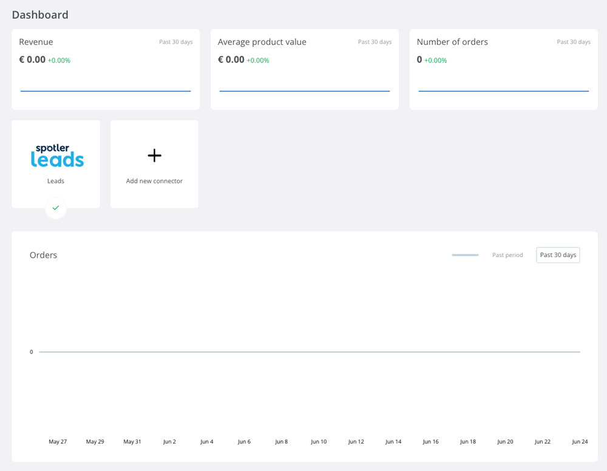Select the May 27 label on Orders axis
The width and height of the screenshot is (607, 471).
click(58, 442)
